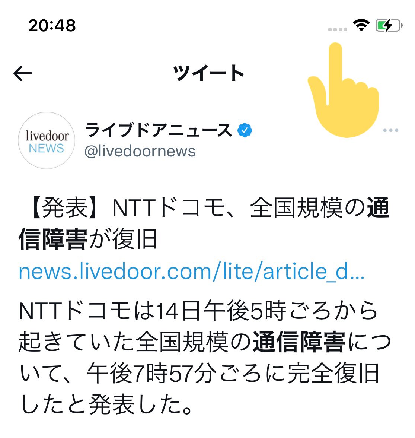Open the tweet's three-dot more menu
Image resolution: width=415 pixels, height=438 pixels.
(x=390, y=130)
